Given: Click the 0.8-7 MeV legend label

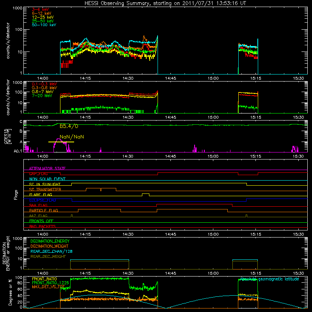Looking at the screenshot, I should [x=43, y=92].
